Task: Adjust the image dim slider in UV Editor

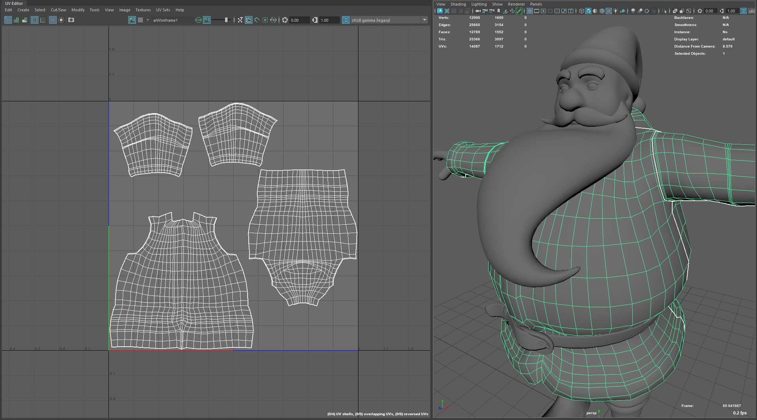Action: click(x=221, y=20)
